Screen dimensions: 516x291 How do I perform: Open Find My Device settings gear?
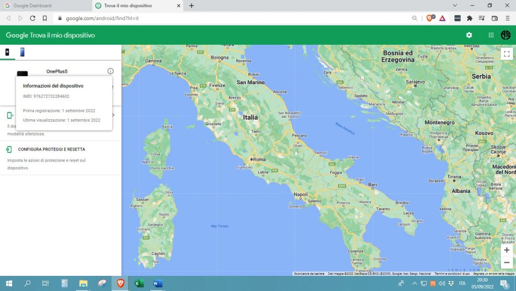pyautogui.click(x=469, y=35)
